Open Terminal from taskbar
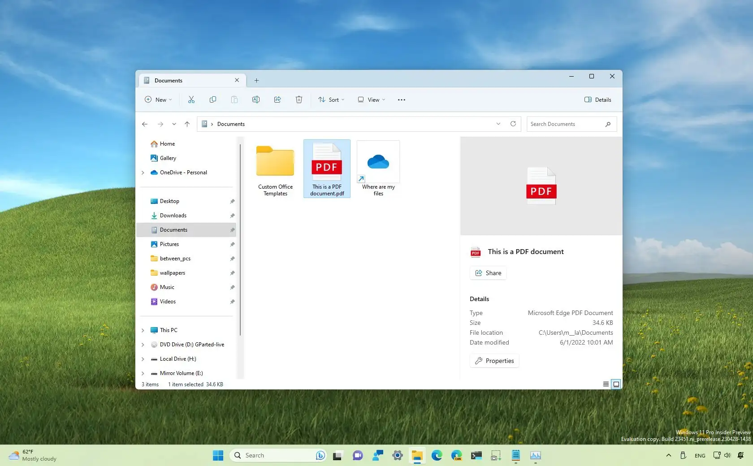The image size is (753, 466). tap(476, 455)
